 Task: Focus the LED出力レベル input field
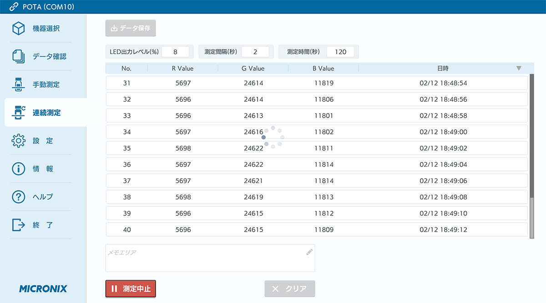coord(175,52)
